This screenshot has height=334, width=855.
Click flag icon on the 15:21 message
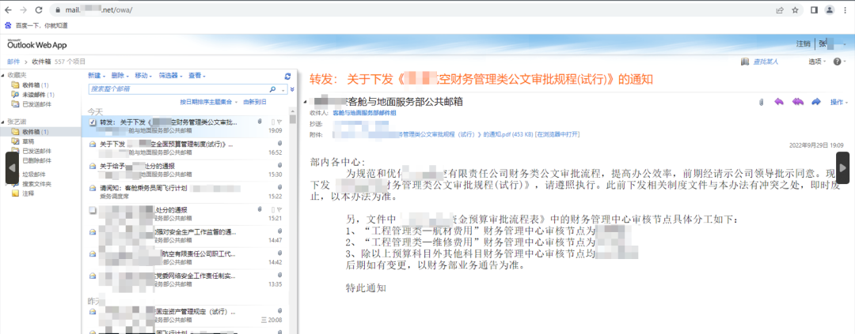coord(279,209)
